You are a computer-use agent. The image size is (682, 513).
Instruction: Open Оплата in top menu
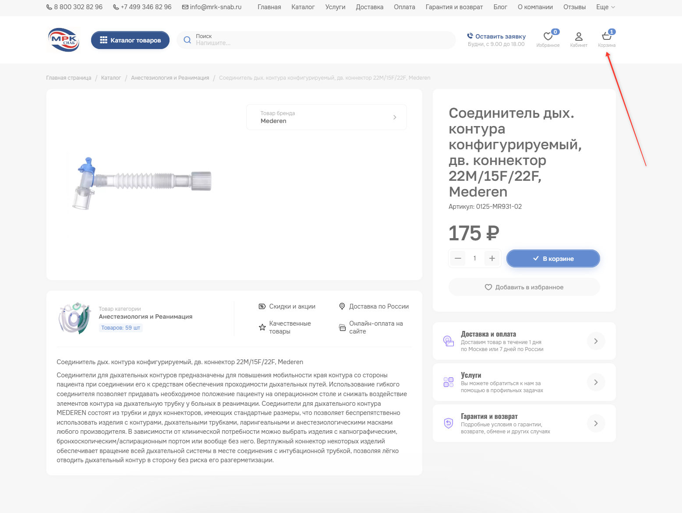pos(404,7)
